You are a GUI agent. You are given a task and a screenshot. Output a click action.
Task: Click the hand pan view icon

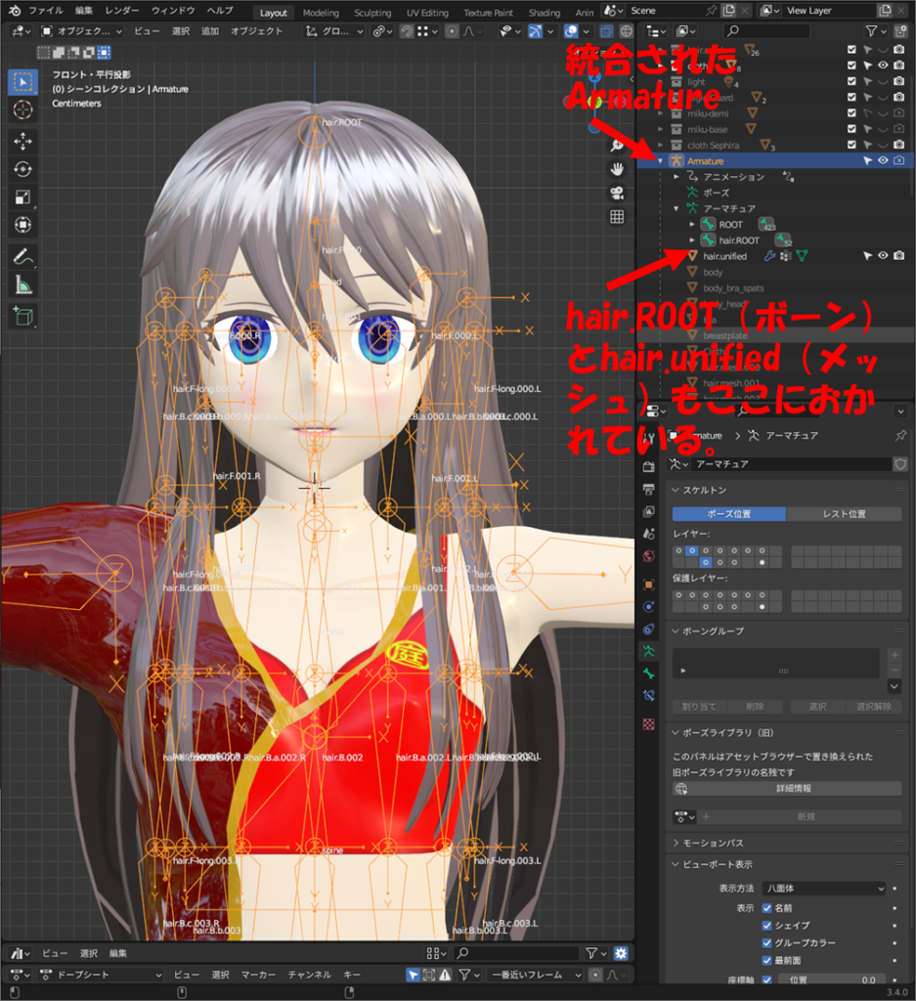tap(617, 169)
